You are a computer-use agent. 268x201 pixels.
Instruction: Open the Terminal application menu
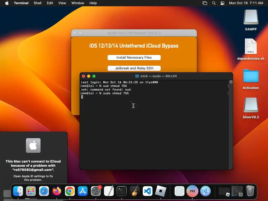click(x=21, y=3)
